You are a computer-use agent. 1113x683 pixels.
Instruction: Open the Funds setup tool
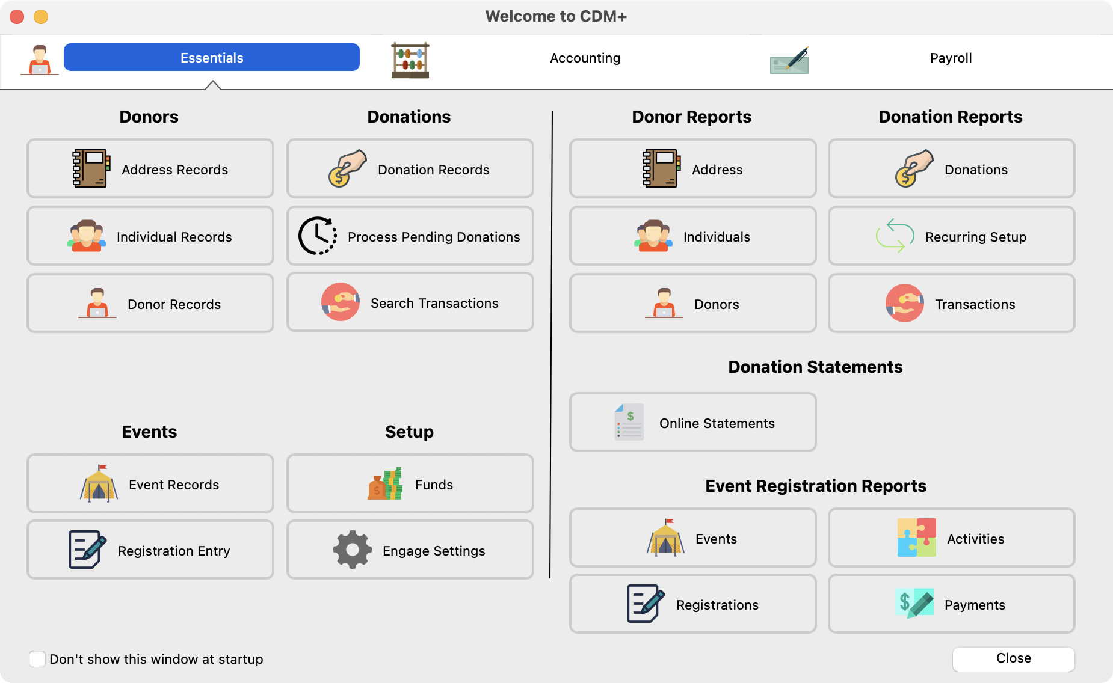[410, 484]
